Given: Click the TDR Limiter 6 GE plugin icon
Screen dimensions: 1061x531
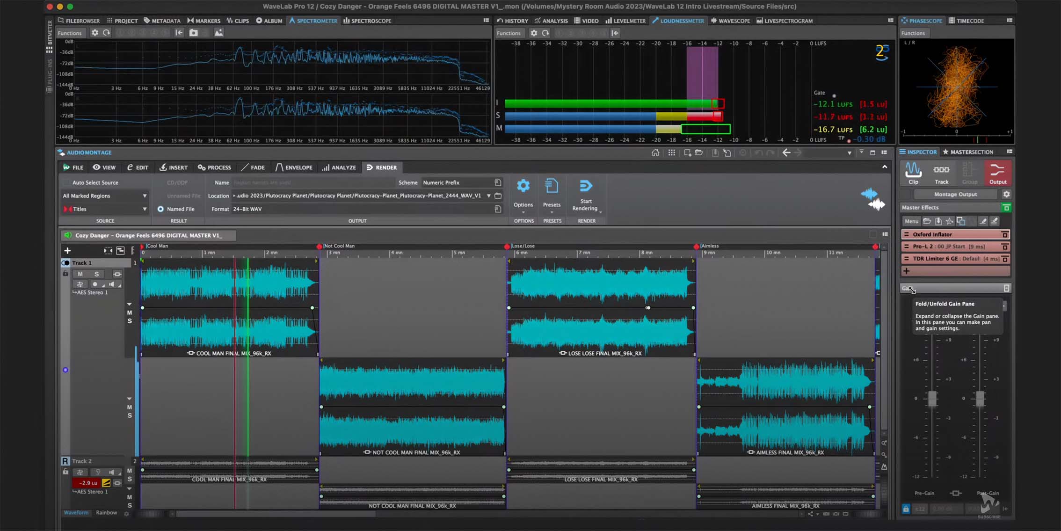Looking at the screenshot, I should point(907,259).
